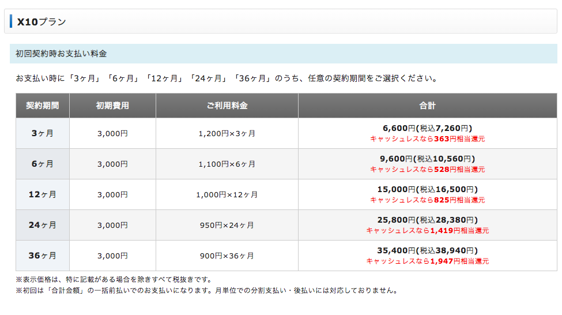Click the ※表示価格は tax-excluded note

pos(115,279)
